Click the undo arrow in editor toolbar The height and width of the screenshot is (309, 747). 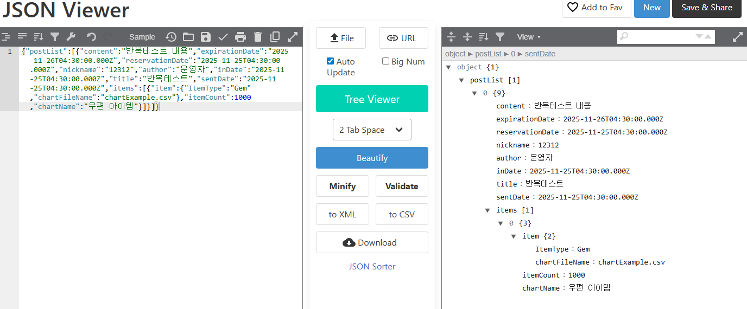[91, 37]
